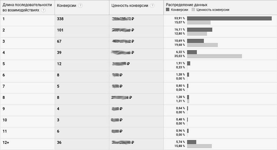Open help icon beside Ценность конверсии header
Image resolution: width=277 pixels, height=150 pixels.
click(152, 6)
